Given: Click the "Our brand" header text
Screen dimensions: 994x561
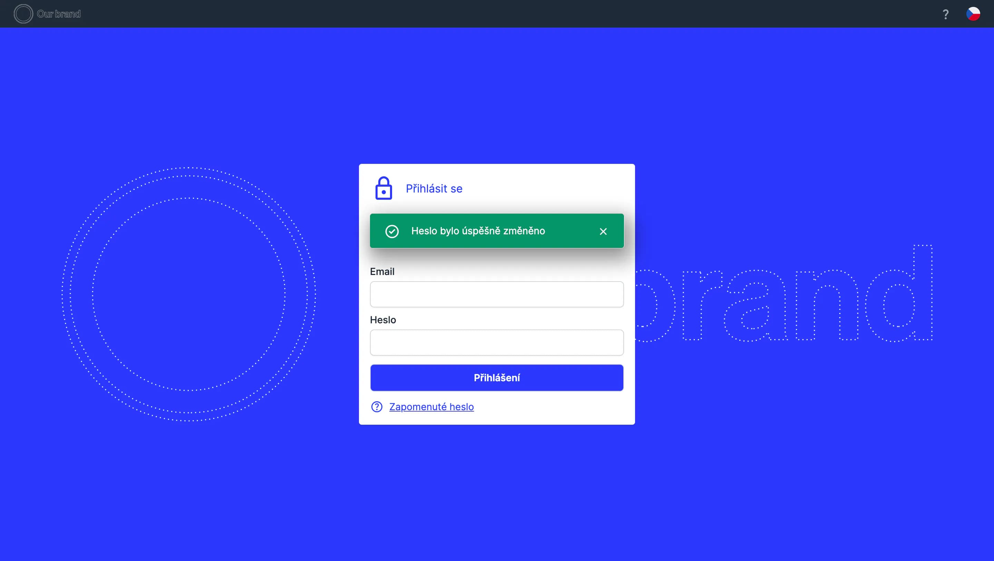Looking at the screenshot, I should (x=59, y=14).
